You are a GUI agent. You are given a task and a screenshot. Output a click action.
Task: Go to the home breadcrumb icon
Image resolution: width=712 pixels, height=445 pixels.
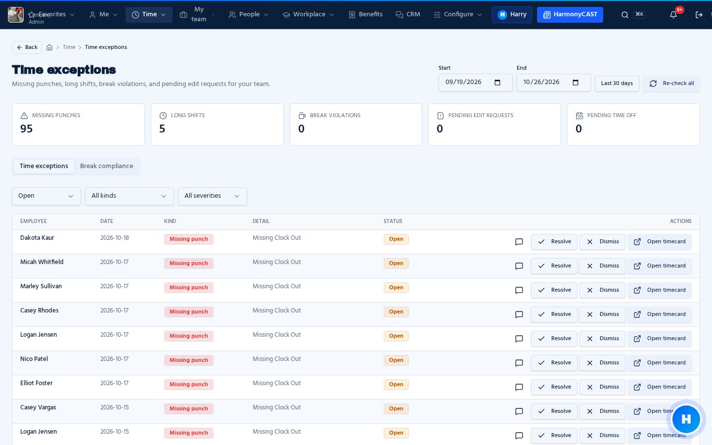[x=49, y=47]
